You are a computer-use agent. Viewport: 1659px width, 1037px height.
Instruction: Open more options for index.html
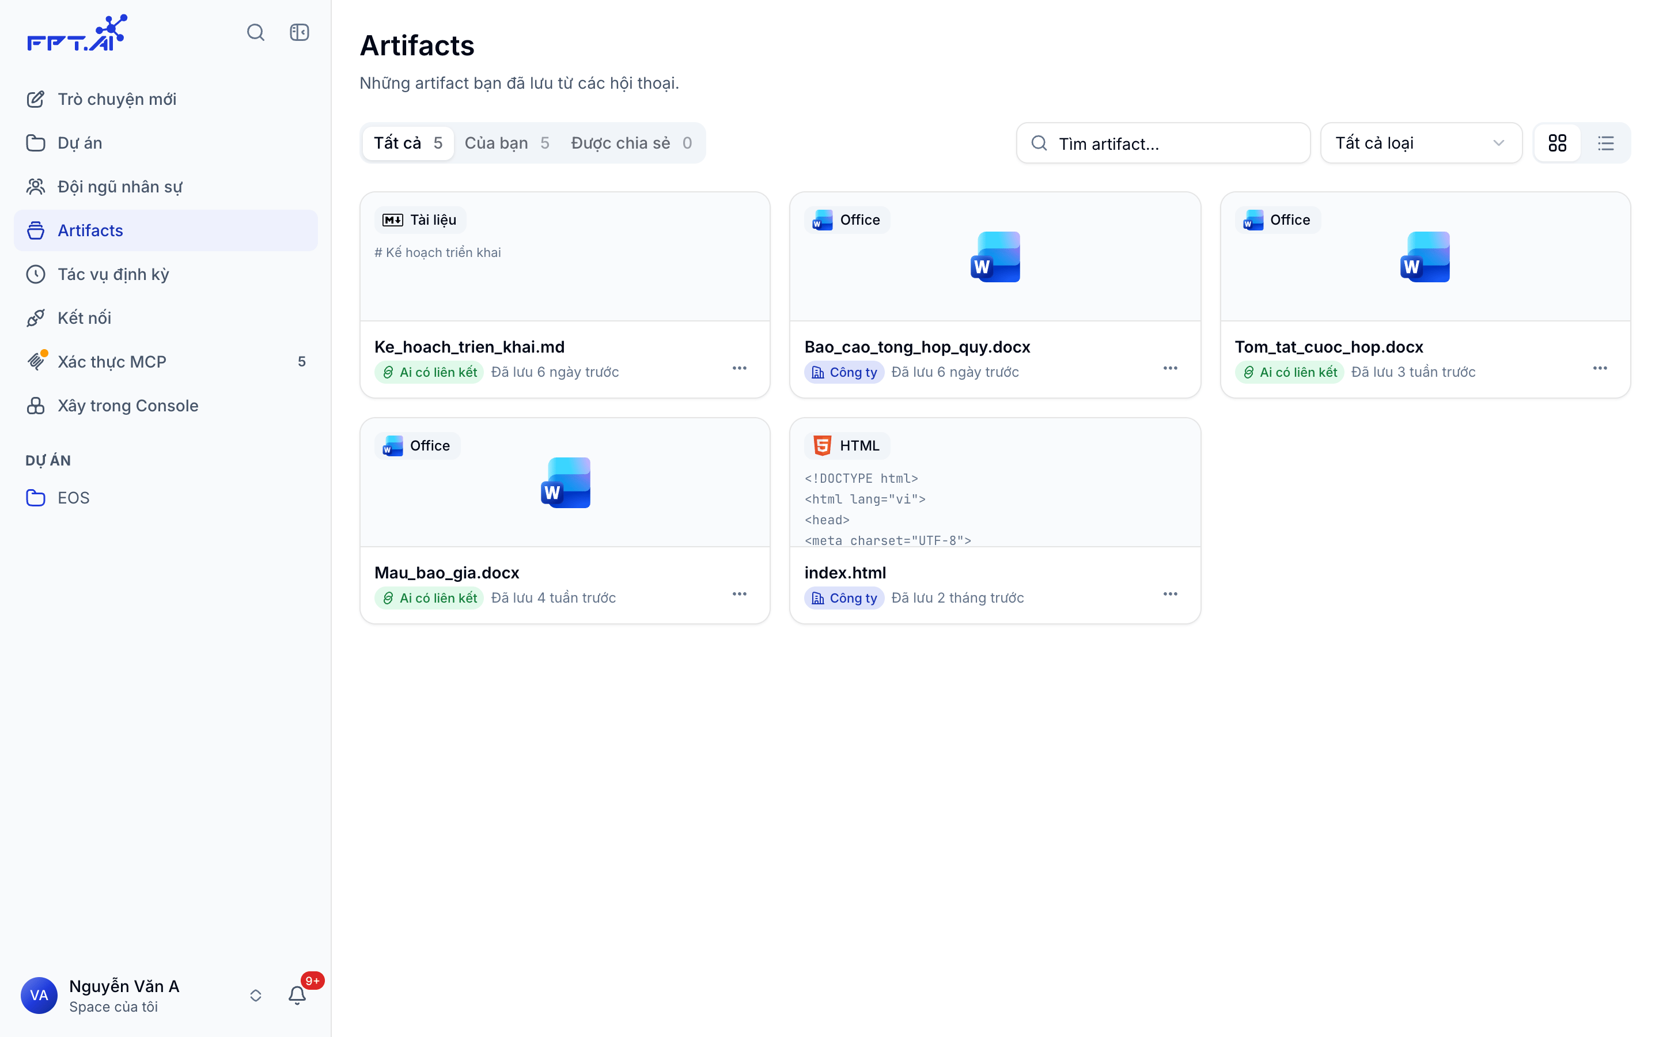point(1169,594)
